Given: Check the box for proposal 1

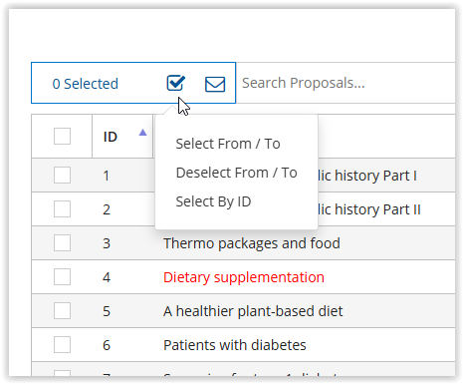Looking at the screenshot, I should tap(62, 175).
